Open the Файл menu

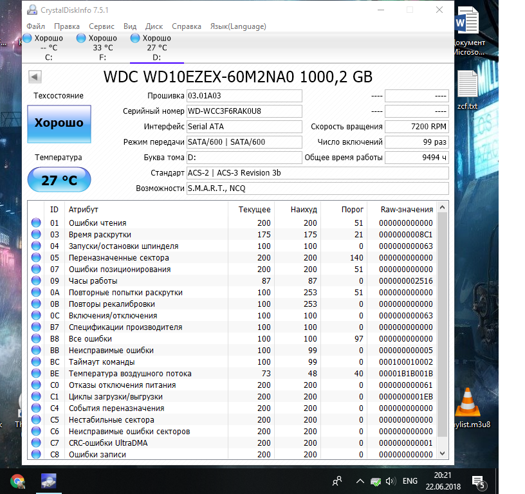[x=35, y=26]
